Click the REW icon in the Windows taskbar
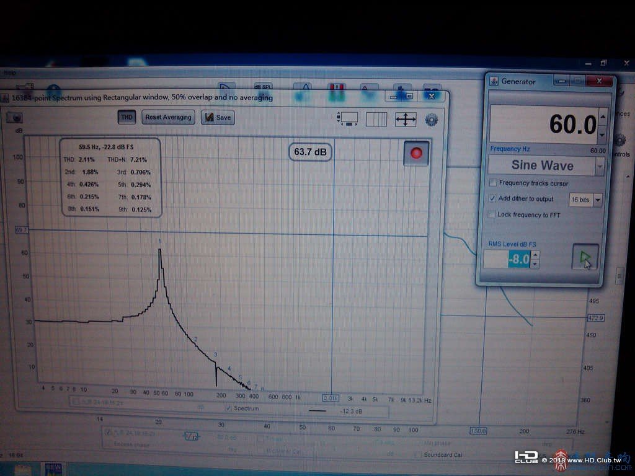This screenshot has height=476, width=635. [53, 470]
